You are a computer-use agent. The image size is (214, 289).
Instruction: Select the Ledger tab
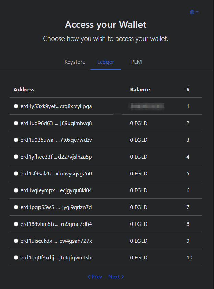(x=105, y=62)
